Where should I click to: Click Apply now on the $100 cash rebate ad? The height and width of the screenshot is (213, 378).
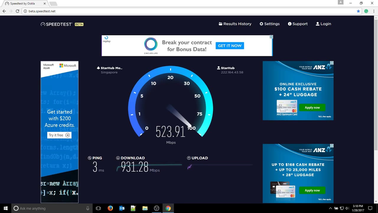point(312,107)
